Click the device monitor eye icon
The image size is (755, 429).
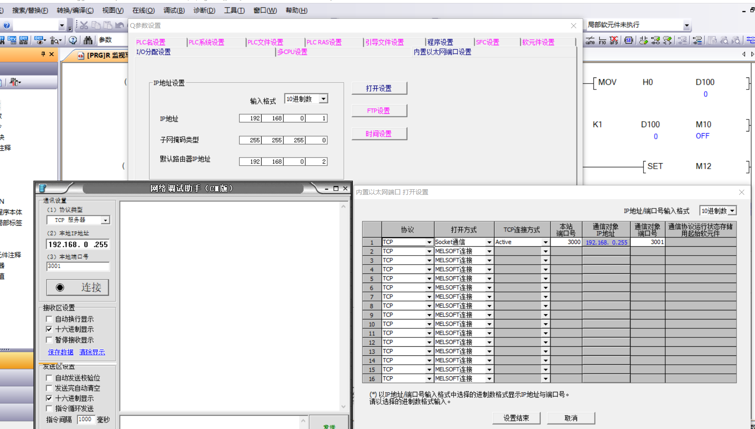(39, 40)
